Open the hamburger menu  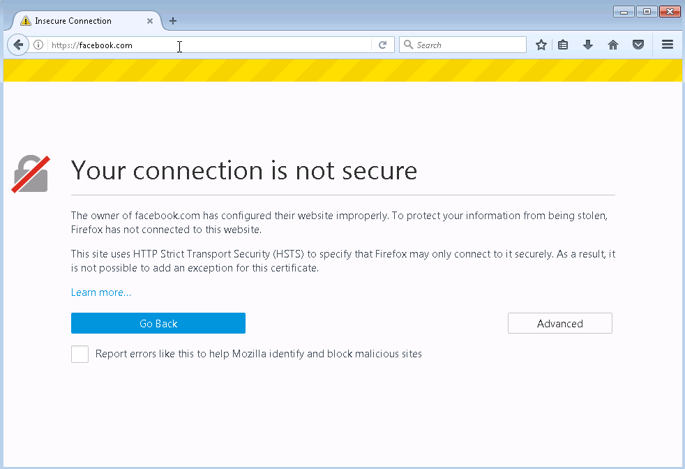[x=667, y=45]
